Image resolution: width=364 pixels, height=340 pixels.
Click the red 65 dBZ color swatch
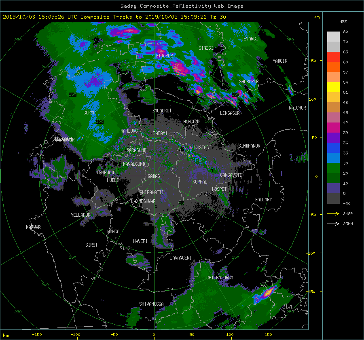click(x=333, y=57)
